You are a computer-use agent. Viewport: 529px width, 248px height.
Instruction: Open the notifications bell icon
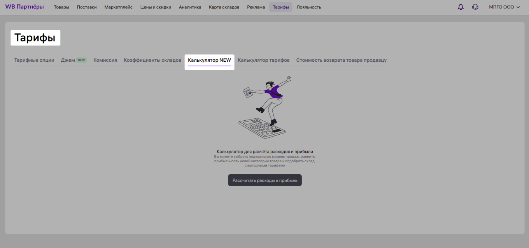(x=461, y=7)
